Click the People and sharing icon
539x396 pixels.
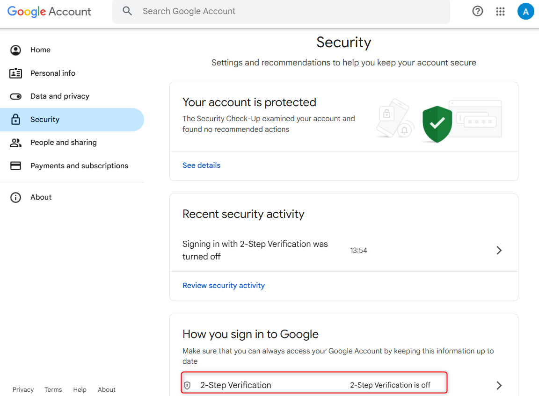(x=16, y=143)
